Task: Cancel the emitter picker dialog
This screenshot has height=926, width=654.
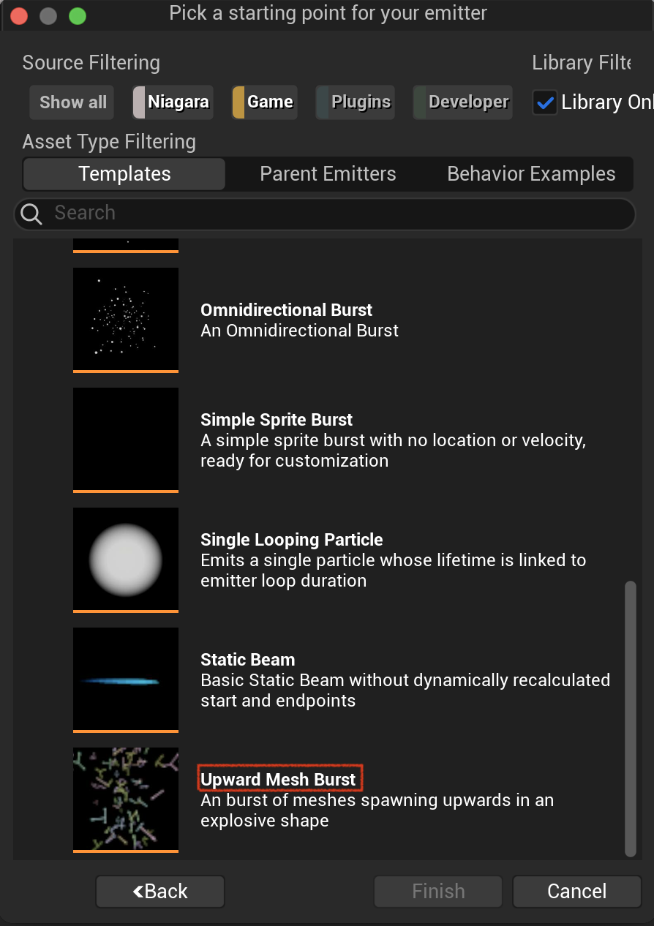Action: [x=576, y=891]
